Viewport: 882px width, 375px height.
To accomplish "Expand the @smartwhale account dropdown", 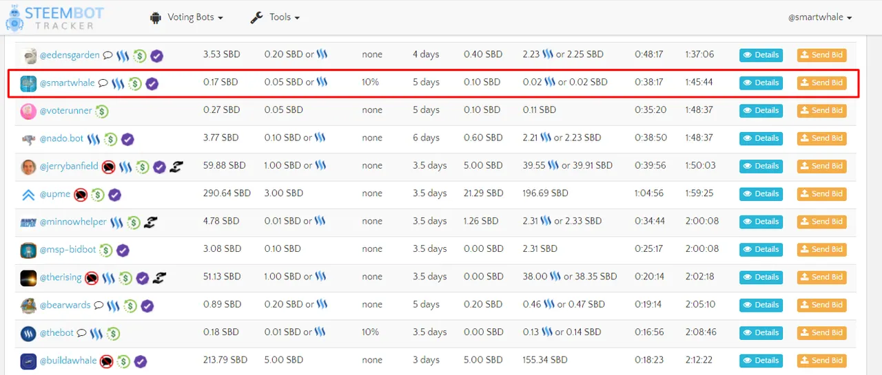I will click(820, 17).
